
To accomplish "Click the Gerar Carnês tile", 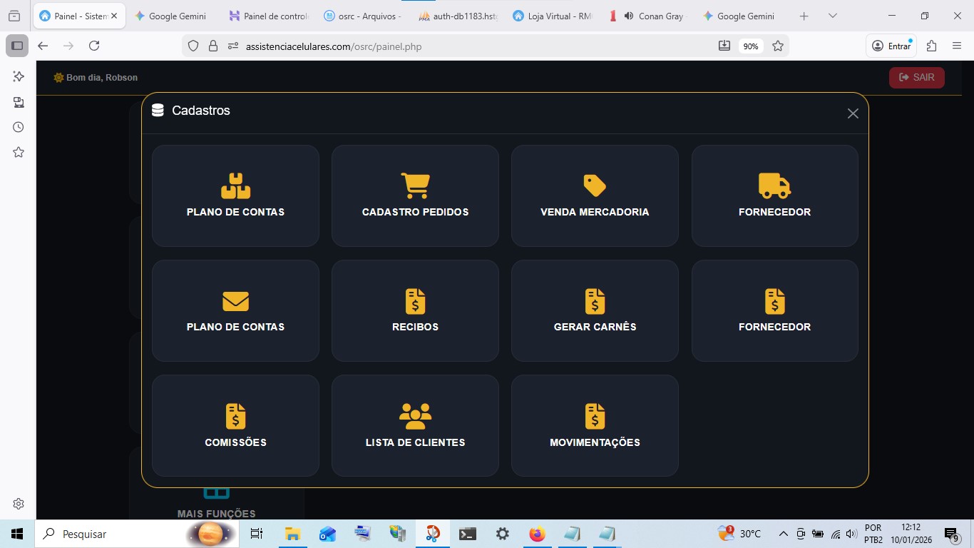I will pyautogui.click(x=595, y=311).
